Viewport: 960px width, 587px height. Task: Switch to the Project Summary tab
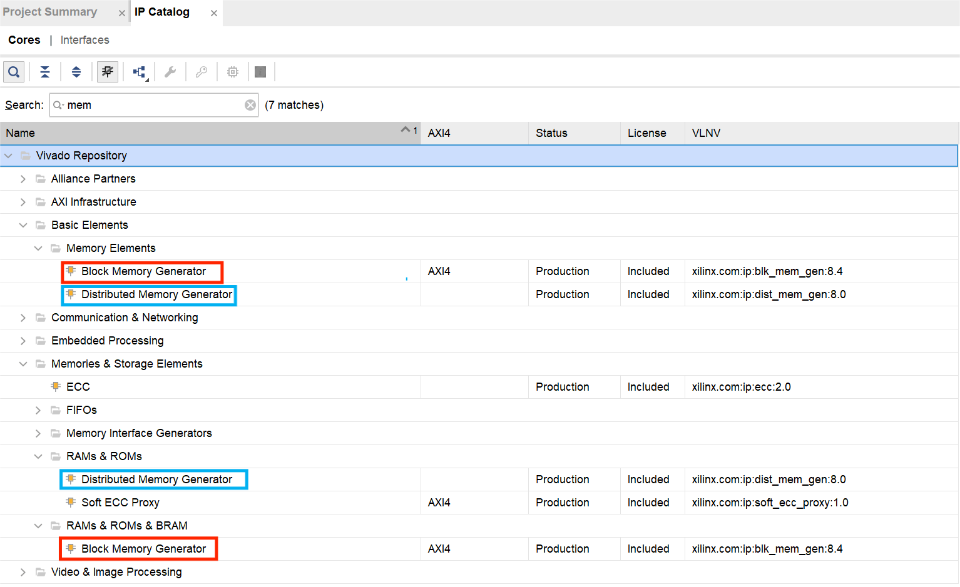pyautogui.click(x=50, y=12)
